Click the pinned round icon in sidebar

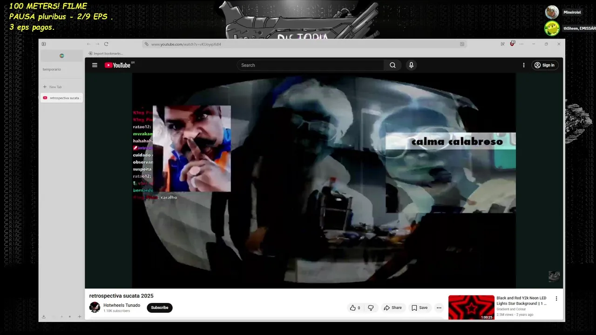click(x=61, y=56)
